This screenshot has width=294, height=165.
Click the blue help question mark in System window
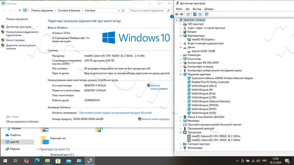tap(172, 16)
